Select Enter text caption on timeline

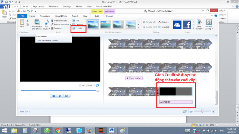134,79
